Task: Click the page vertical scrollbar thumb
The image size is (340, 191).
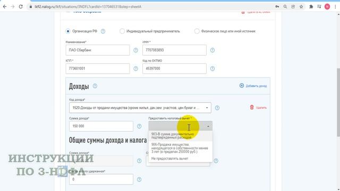Action: pyautogui.click(x=338, y=102)
